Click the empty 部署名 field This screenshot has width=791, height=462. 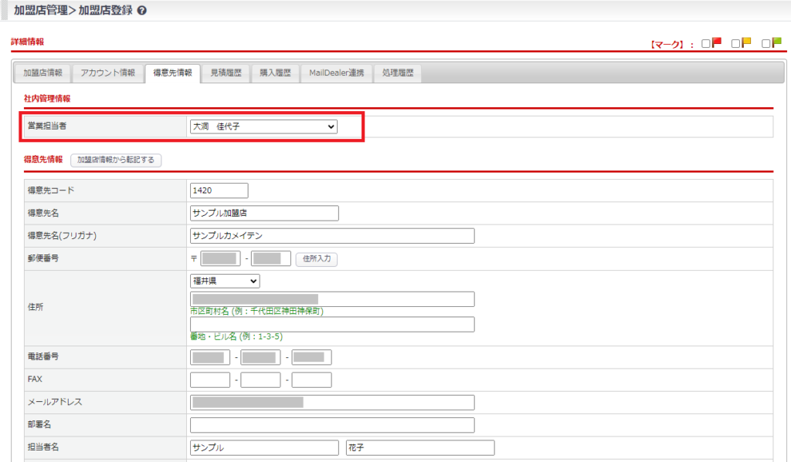click(x=332, y=426)
